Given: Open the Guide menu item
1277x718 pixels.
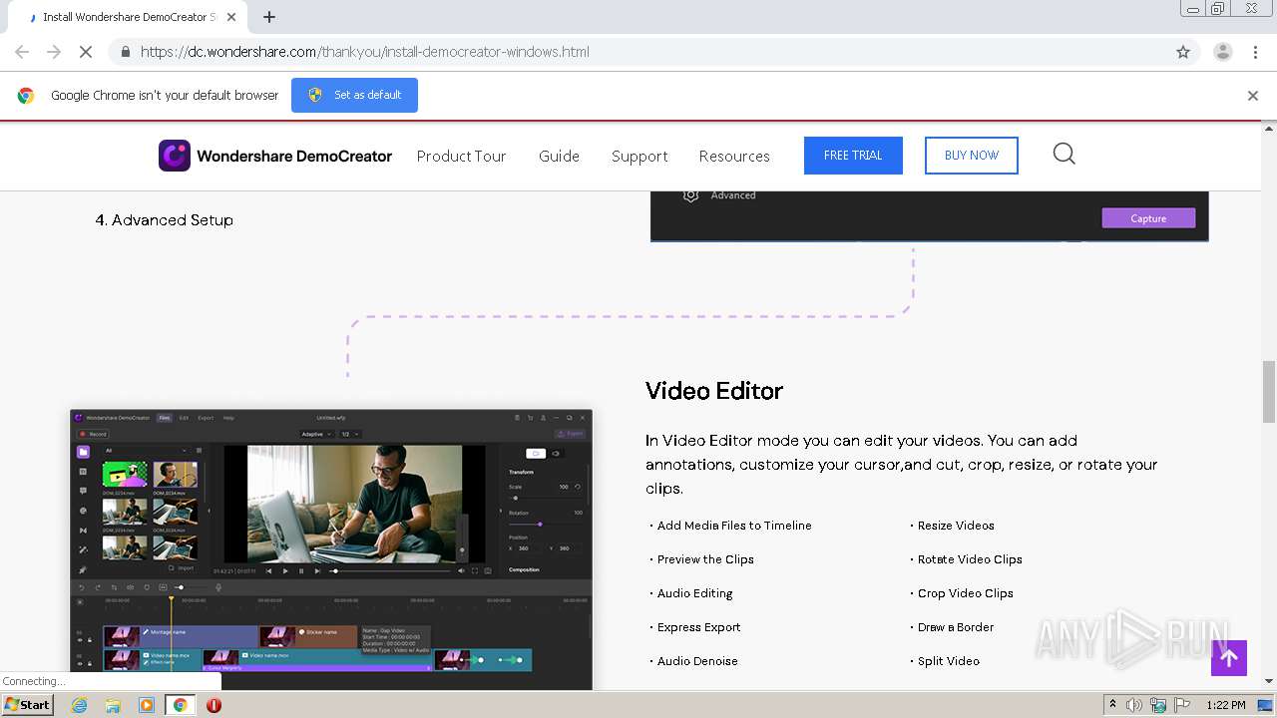Looking at the screenshot, I should point(559,156).
